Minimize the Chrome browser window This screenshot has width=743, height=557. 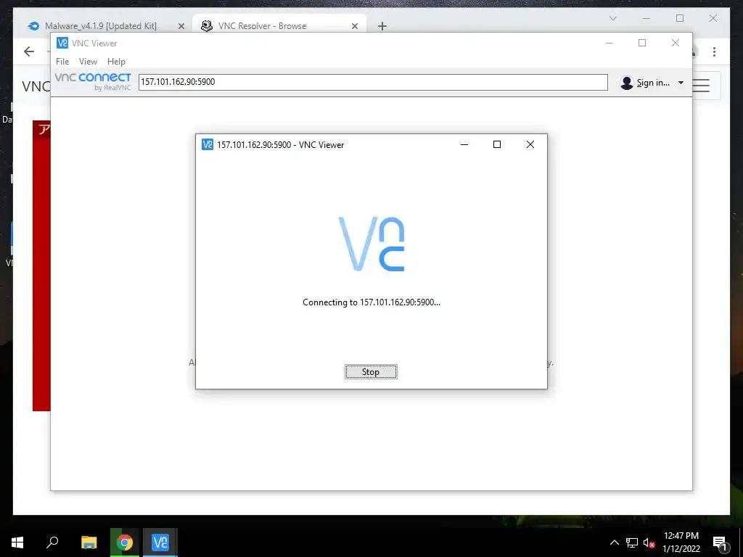[646, 18]
